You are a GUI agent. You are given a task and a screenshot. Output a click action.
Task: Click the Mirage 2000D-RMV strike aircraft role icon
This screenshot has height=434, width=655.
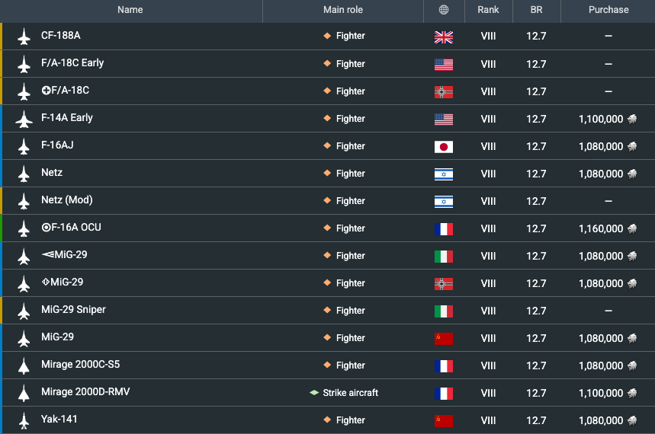tap(314, 393)
